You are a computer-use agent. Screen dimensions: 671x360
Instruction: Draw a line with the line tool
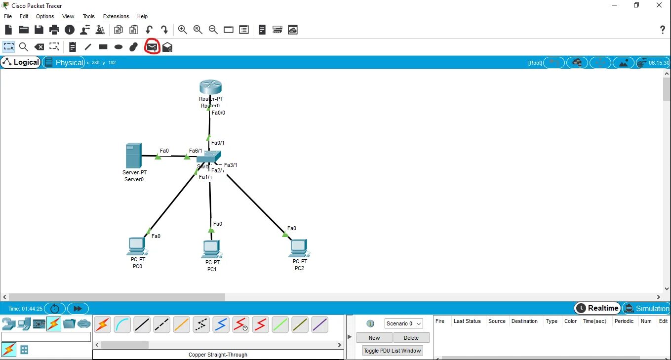click(x=88, y=47)
